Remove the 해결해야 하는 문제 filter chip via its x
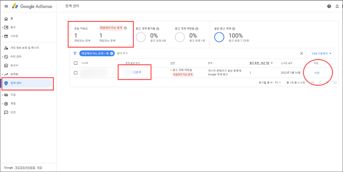This screenshot has width=343, height=172. 111,53
